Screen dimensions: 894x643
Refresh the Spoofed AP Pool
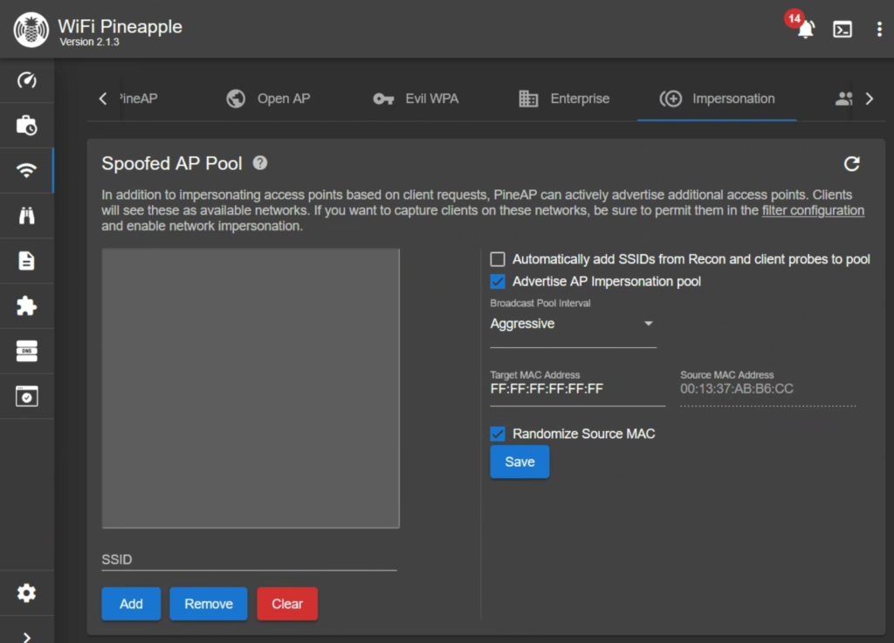[x=852, y=164]
